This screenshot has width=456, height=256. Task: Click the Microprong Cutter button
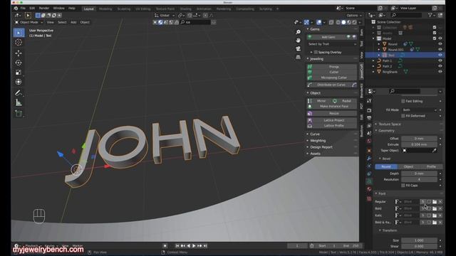[334, 78]
